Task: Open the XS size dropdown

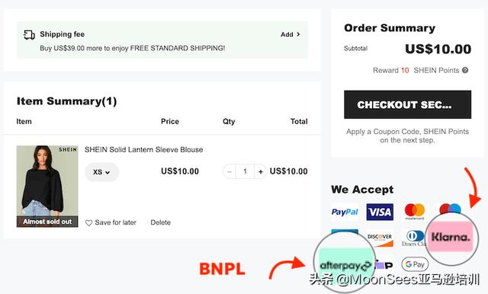Action: click(101, 172)
